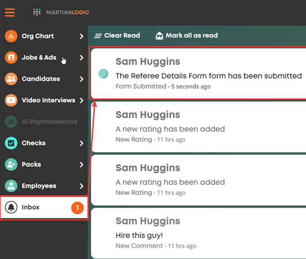Viewport: 306px width, 259px height.
Task: Click the Packs person-plus icon
Action: [11, 164]
